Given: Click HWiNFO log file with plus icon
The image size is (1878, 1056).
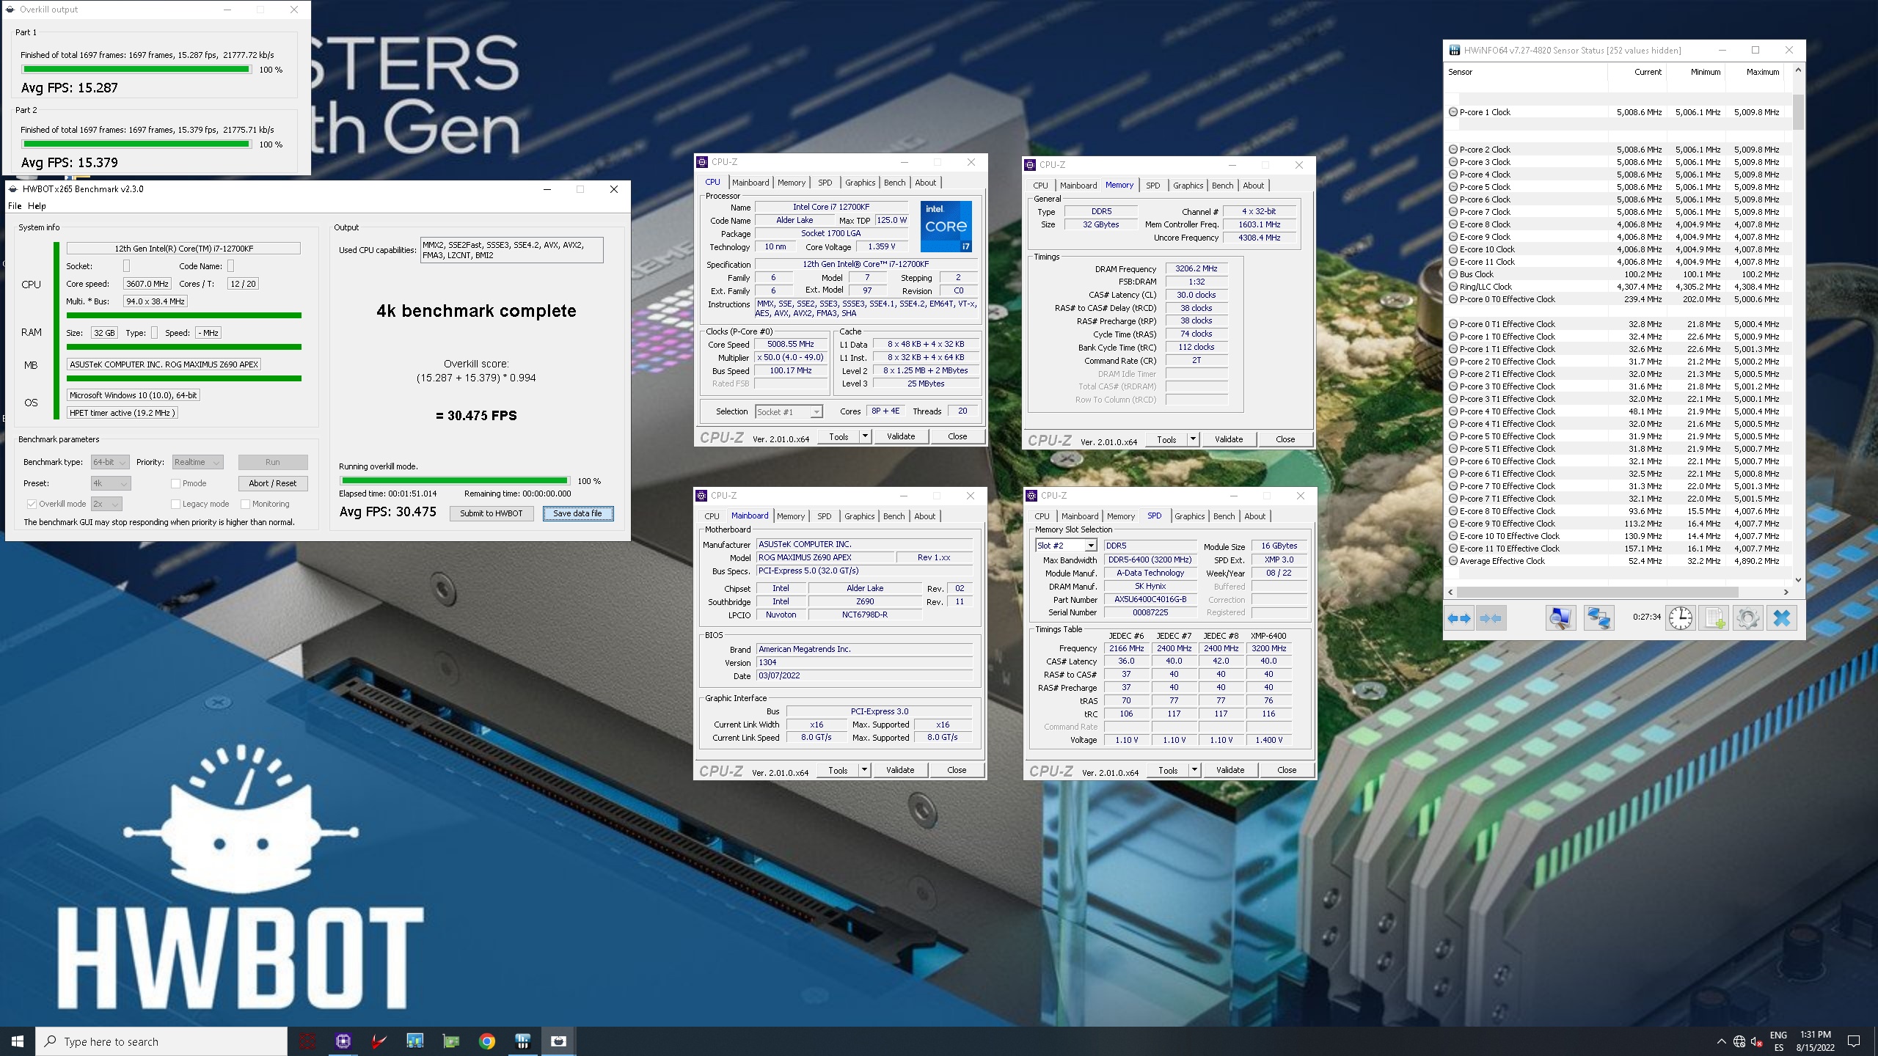Looking at the screenshot, I should [x=1714, y=618].
